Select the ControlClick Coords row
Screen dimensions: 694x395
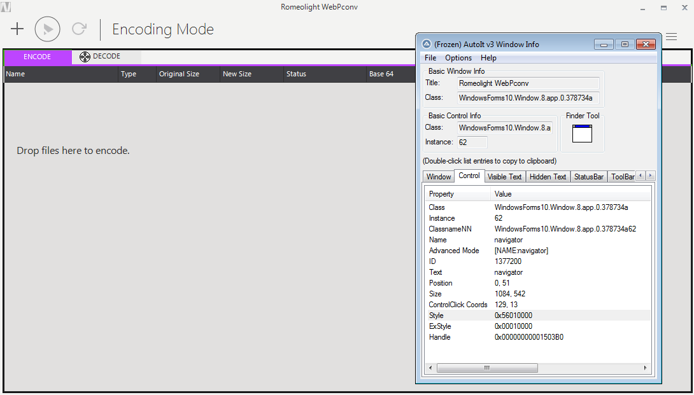538,305
